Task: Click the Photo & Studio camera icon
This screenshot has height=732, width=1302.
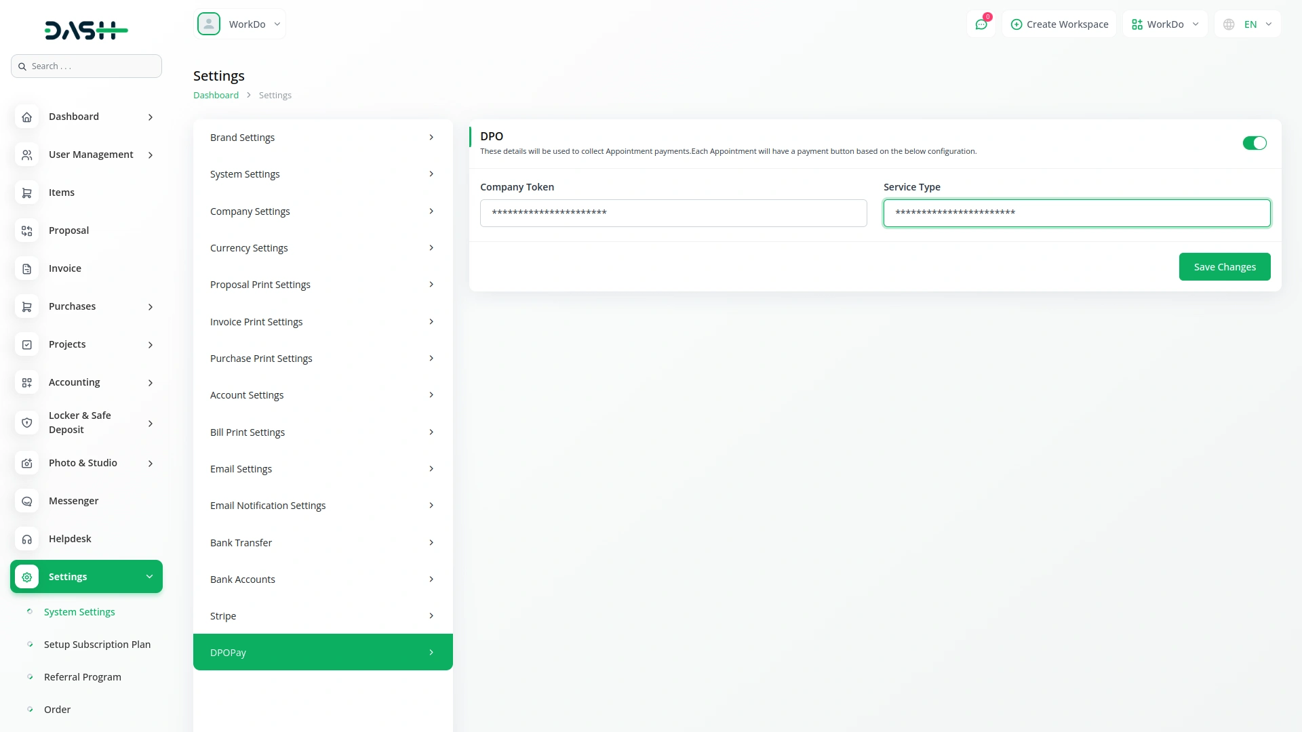Action: [x=26, y=463]
